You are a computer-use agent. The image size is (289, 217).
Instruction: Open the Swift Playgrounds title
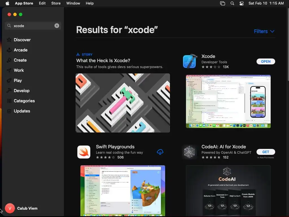coord(115,147)
